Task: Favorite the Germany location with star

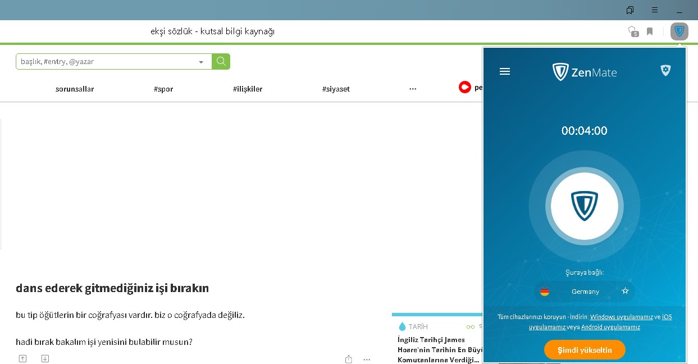Action: pos(625,291)
